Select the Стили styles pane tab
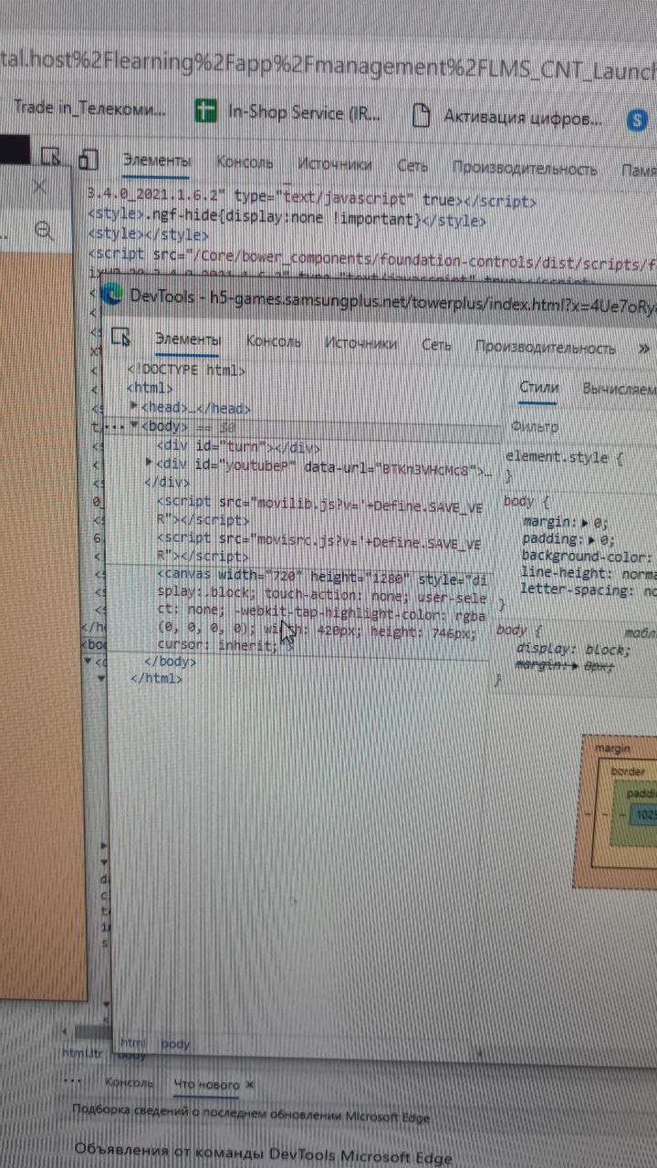The height and width of the screenshot is (1168, 657). [538, 388]
